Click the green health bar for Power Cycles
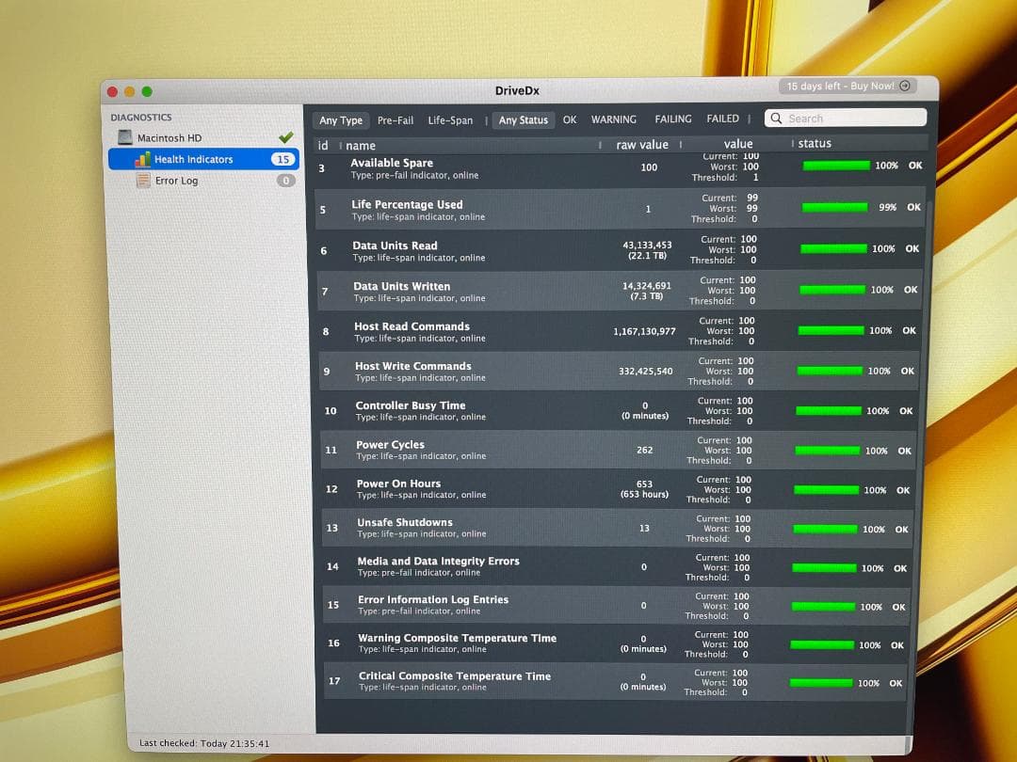 (827, 451)
